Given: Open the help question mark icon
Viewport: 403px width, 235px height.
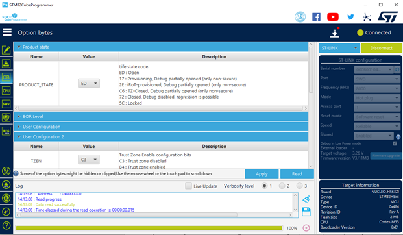Looking at the screenshot, I should (6, 225).
